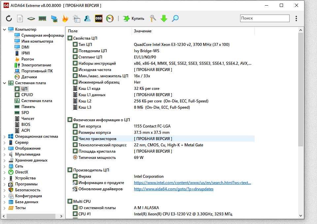The height and width of the screenshot is (224, 317).
Task: Expand the Сервер tree node
Action: point(4,143)
